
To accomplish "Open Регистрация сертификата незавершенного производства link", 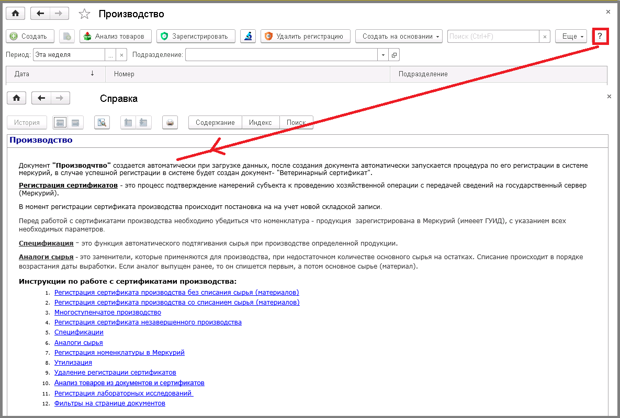I will pyautogui.click(x=148, y=322).
